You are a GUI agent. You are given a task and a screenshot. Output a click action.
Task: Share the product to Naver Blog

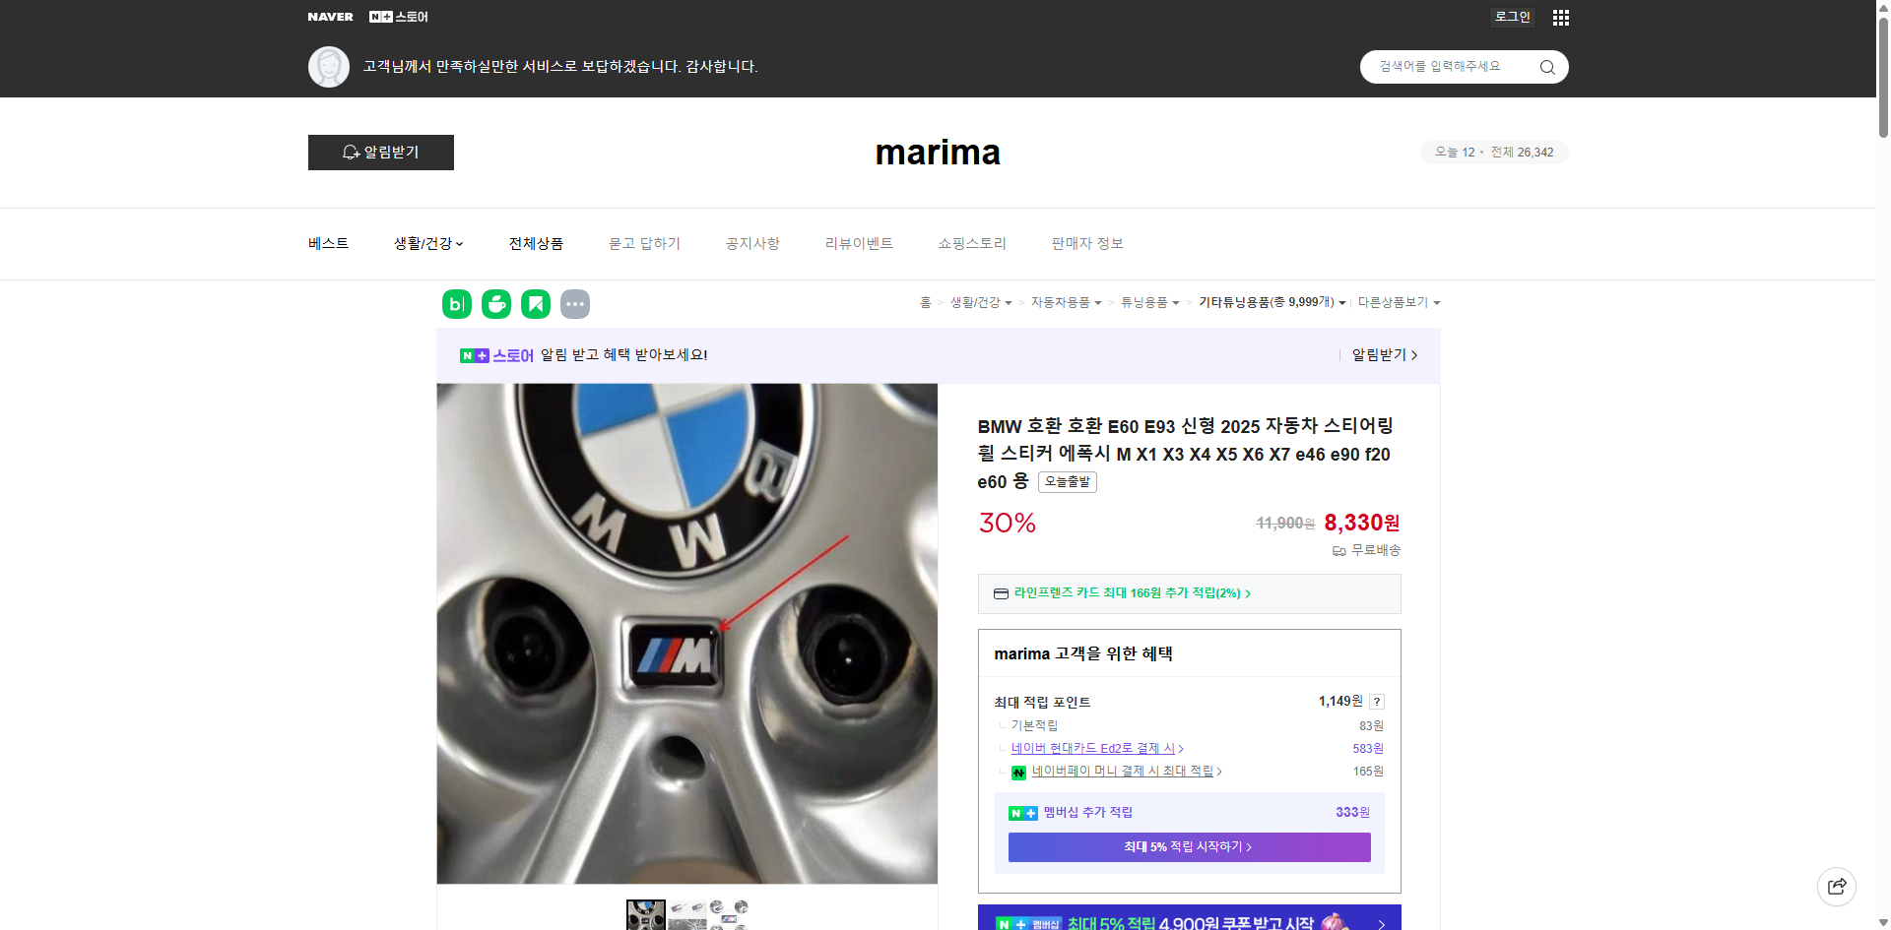[x=456, y=304]
